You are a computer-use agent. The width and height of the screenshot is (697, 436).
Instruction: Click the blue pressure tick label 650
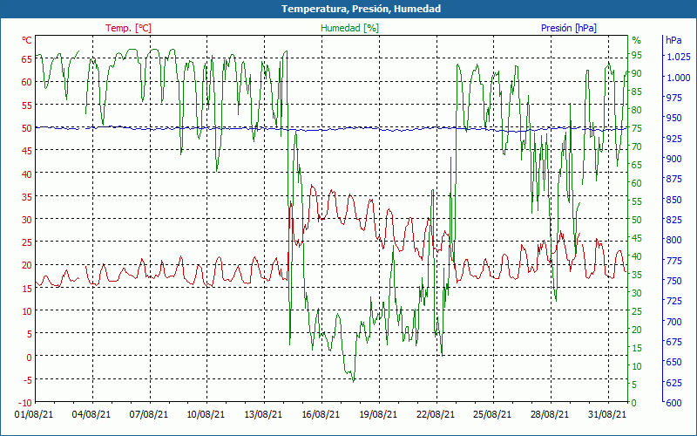(673, 362)
